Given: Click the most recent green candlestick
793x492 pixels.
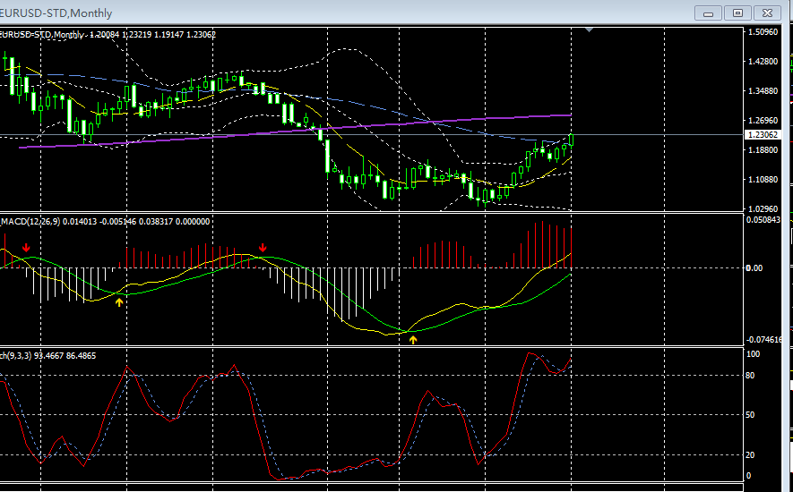Looking at the screenshot, I should [x=571, y=140].
